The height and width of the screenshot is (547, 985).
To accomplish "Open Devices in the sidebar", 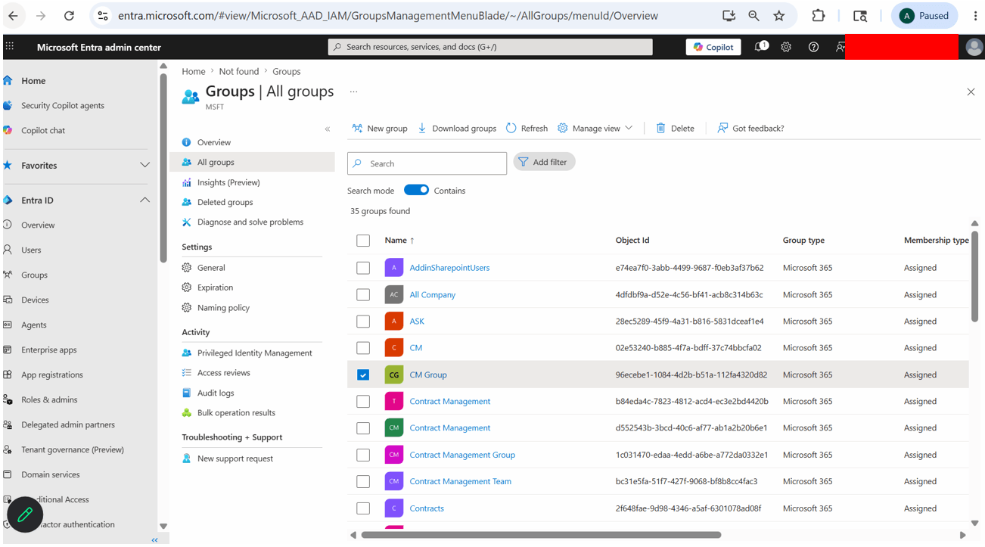I will pyautogui.click(x=35, y=300).
